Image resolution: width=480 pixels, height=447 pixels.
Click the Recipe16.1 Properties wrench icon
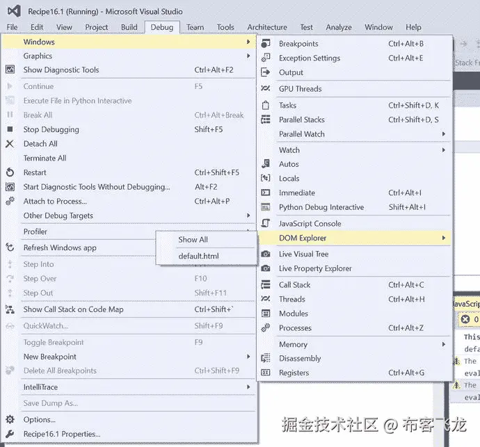[10, 434]
